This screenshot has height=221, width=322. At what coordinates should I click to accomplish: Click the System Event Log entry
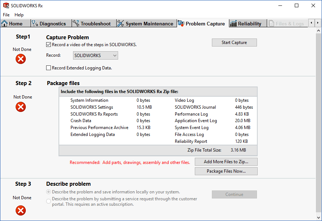[x=192, y=128]
